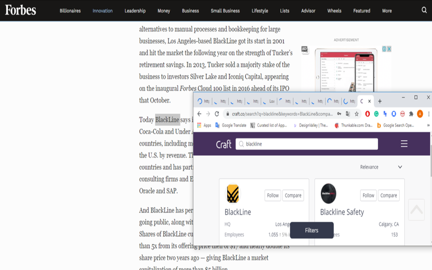Open the Google Search Ope bookmark

395,125
